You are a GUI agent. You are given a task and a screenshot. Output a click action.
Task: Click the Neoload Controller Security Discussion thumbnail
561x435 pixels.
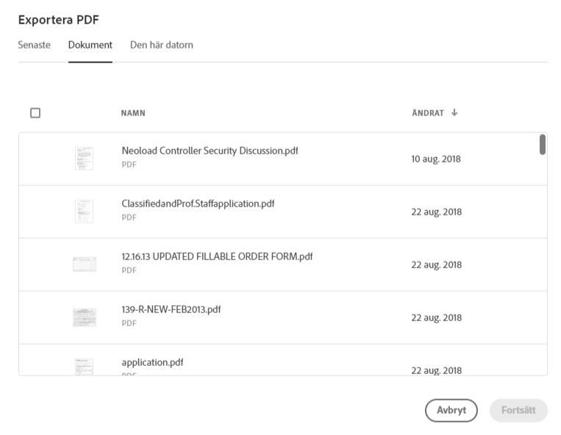point(84,158)
